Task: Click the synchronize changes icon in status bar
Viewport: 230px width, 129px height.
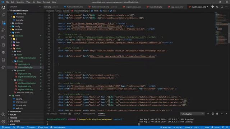Action: tap(14, 128)
